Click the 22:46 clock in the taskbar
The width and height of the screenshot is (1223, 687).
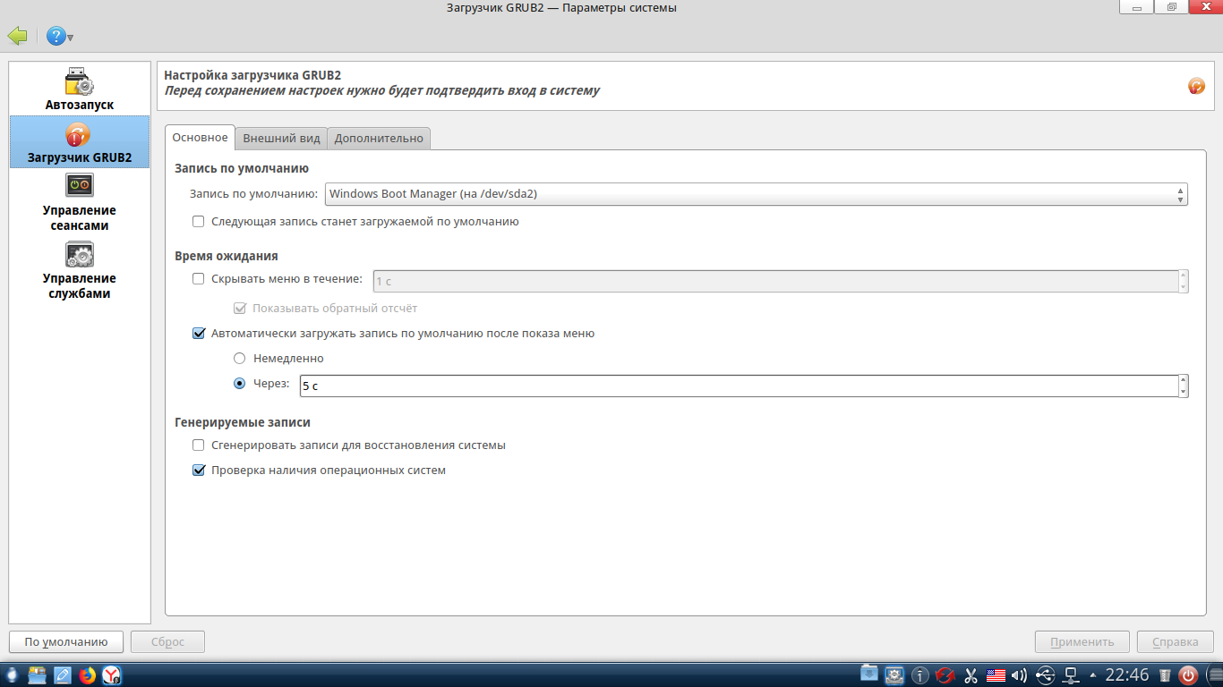pos(1127,674)
